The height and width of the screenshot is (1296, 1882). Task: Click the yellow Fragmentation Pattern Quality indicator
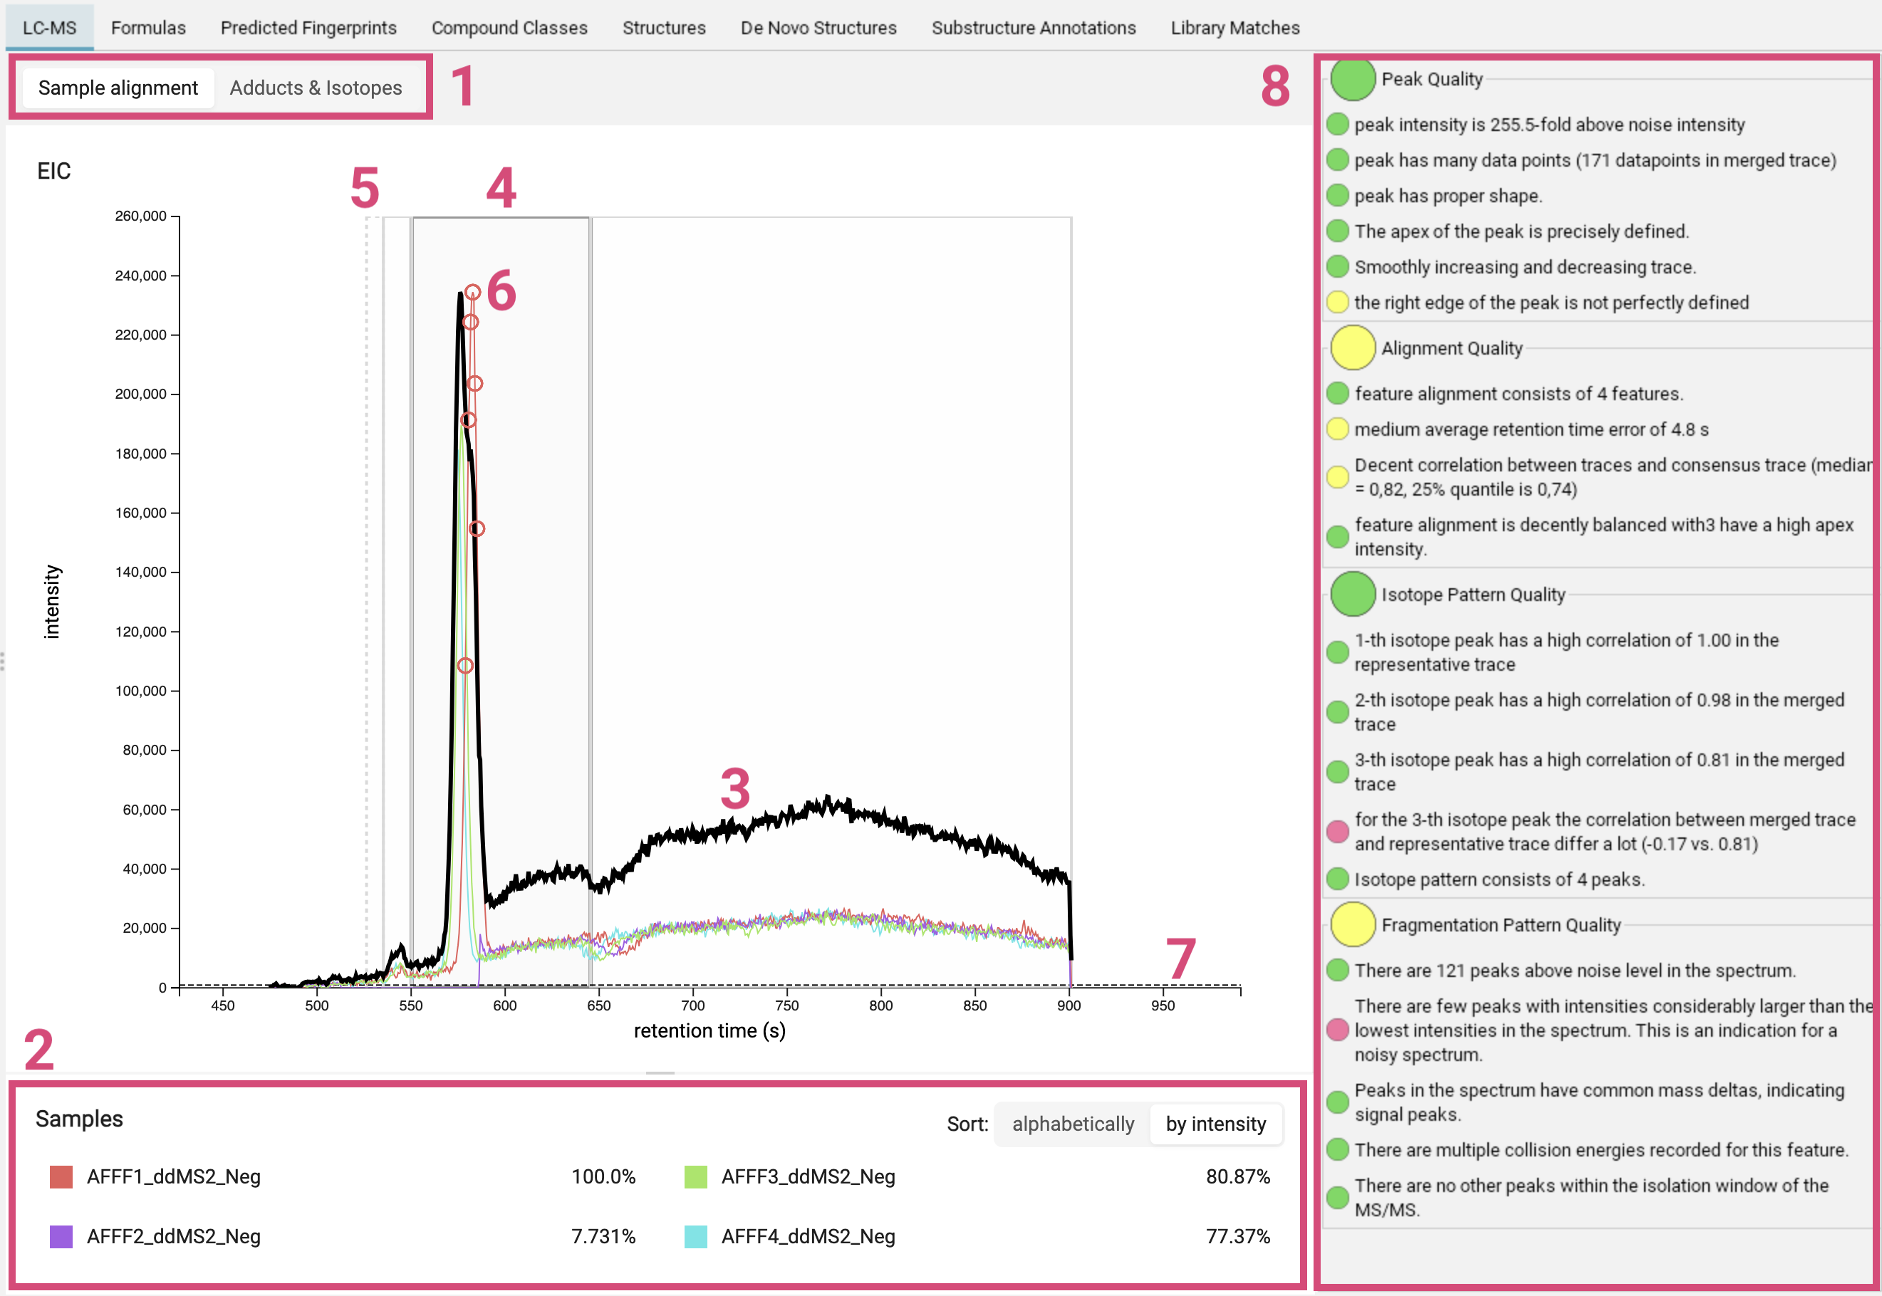point(1353,924)
